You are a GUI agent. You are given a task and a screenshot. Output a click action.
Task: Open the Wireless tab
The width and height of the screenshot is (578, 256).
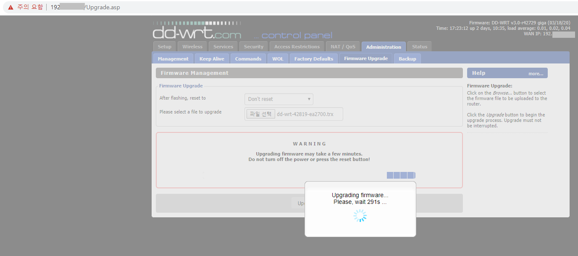pyautogui.click(x=192, y=47)
